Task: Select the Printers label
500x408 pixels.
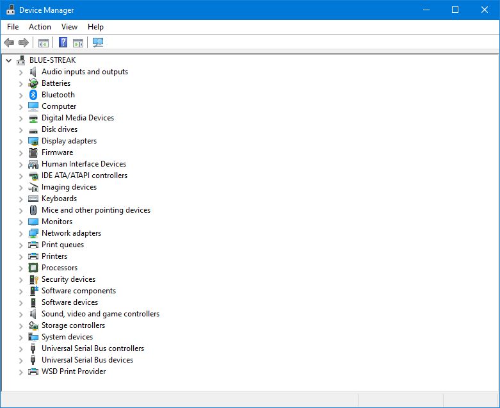Action: tap(54, 256)
